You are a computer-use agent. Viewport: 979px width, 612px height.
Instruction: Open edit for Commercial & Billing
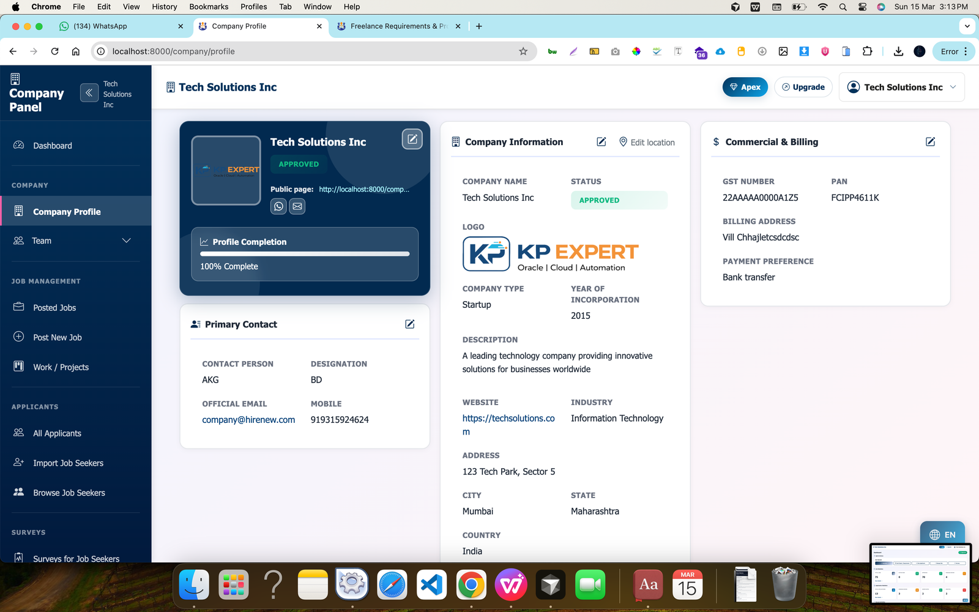coord(930,142)
